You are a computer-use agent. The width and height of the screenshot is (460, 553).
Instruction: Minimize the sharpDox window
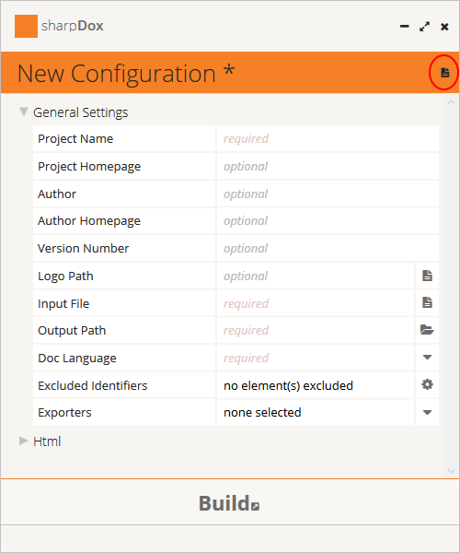click(405, 27)
